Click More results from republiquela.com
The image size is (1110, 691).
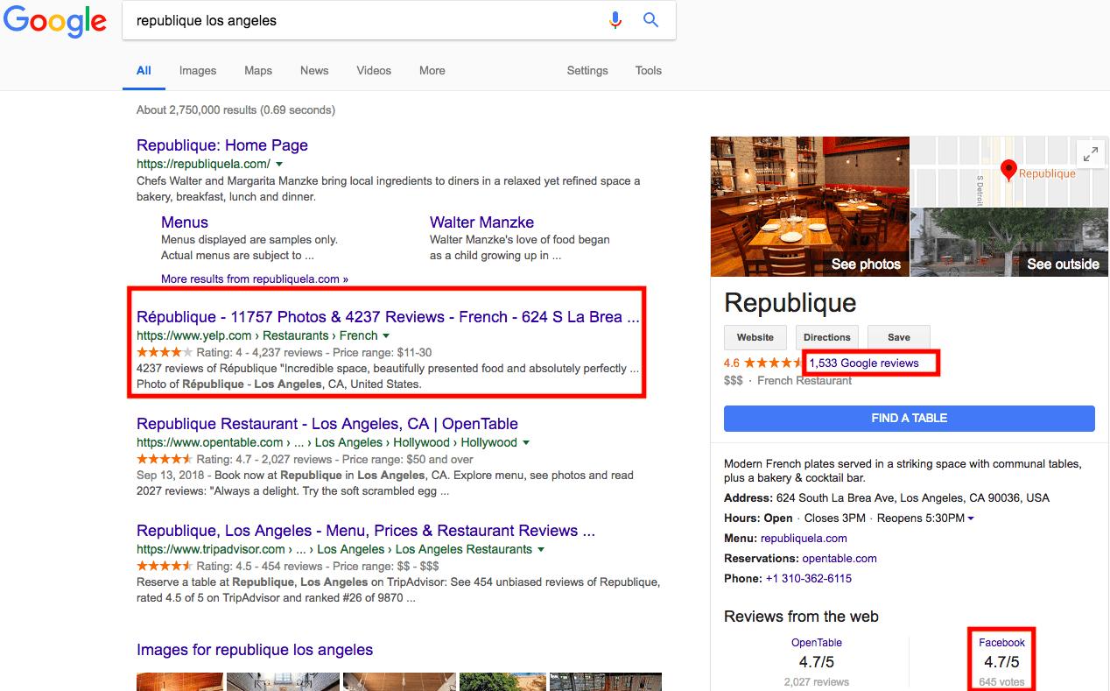255,279
